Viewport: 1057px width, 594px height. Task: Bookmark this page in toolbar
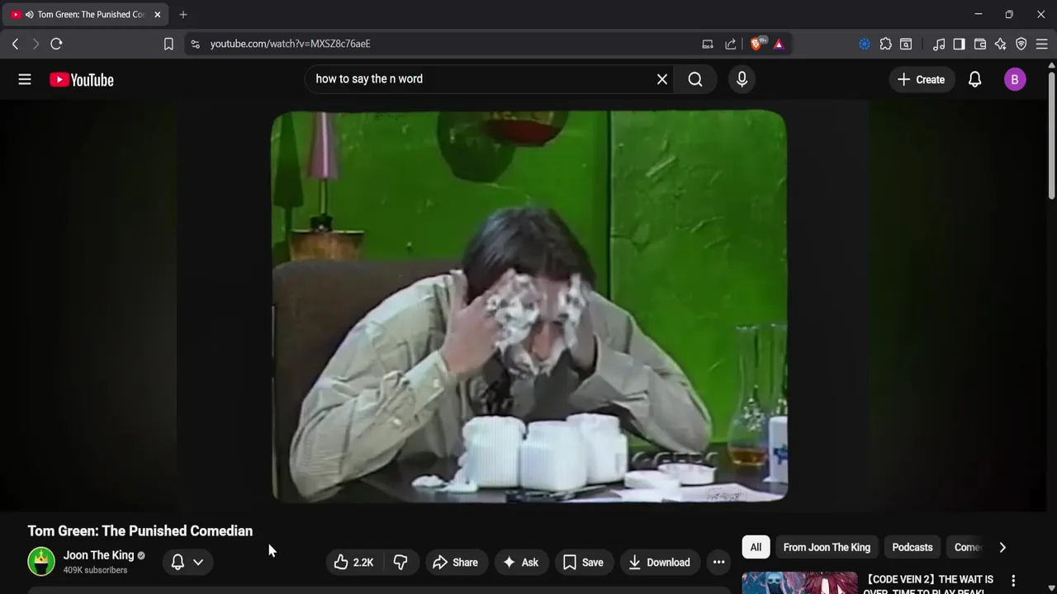[168, 44]
